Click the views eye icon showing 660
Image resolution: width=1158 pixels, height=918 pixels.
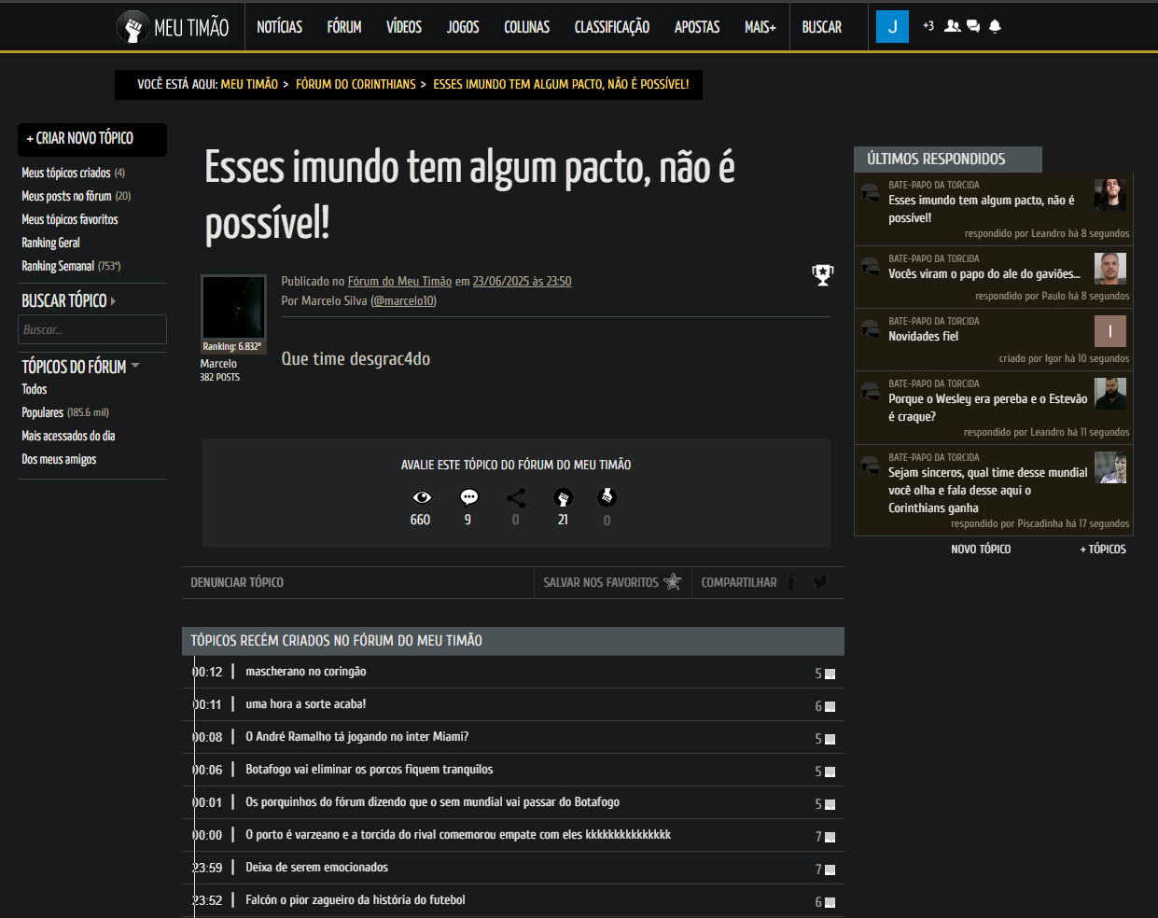tap(422, 497)
